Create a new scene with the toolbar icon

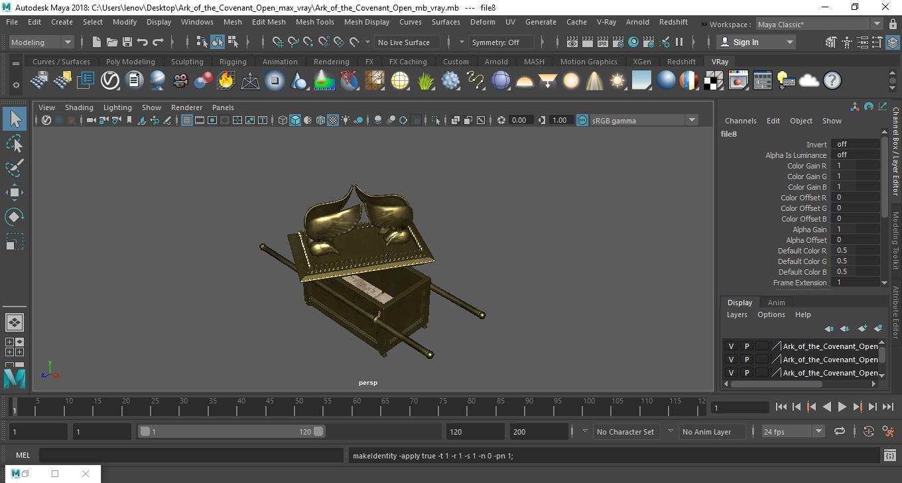point(97,42)
